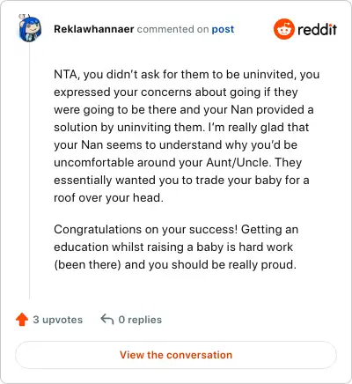Open Reklawhannaer's blue-haired avatar
Image resolution: width=352 pixels, height=384 pixels.
[x=30, y=28]
